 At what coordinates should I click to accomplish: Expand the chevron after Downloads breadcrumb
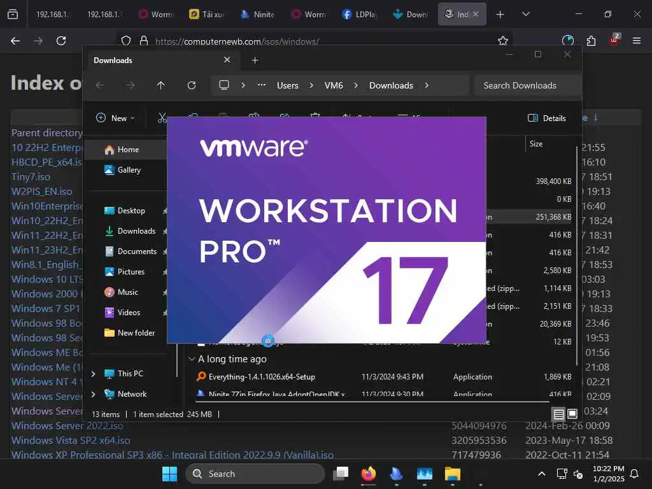427,85
